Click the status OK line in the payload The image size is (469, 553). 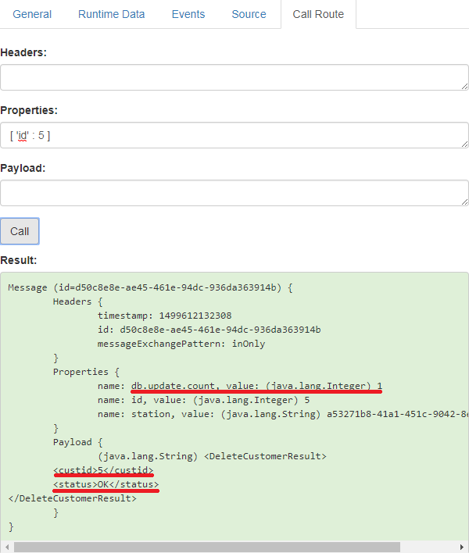pos(106,484)
